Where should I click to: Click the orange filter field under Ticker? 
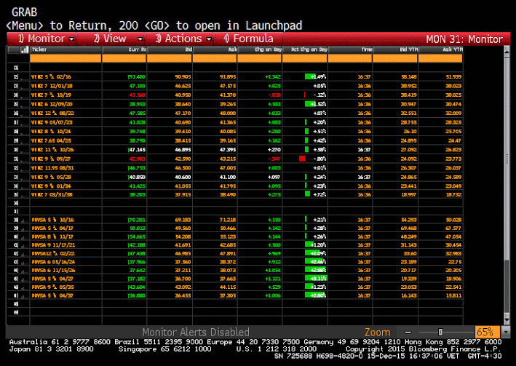(x=66, y=58)
